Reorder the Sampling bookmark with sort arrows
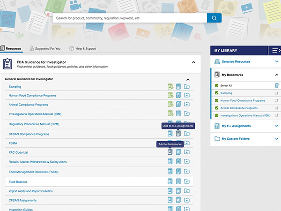Screen dimensions: 281x211 pos(276,93)
